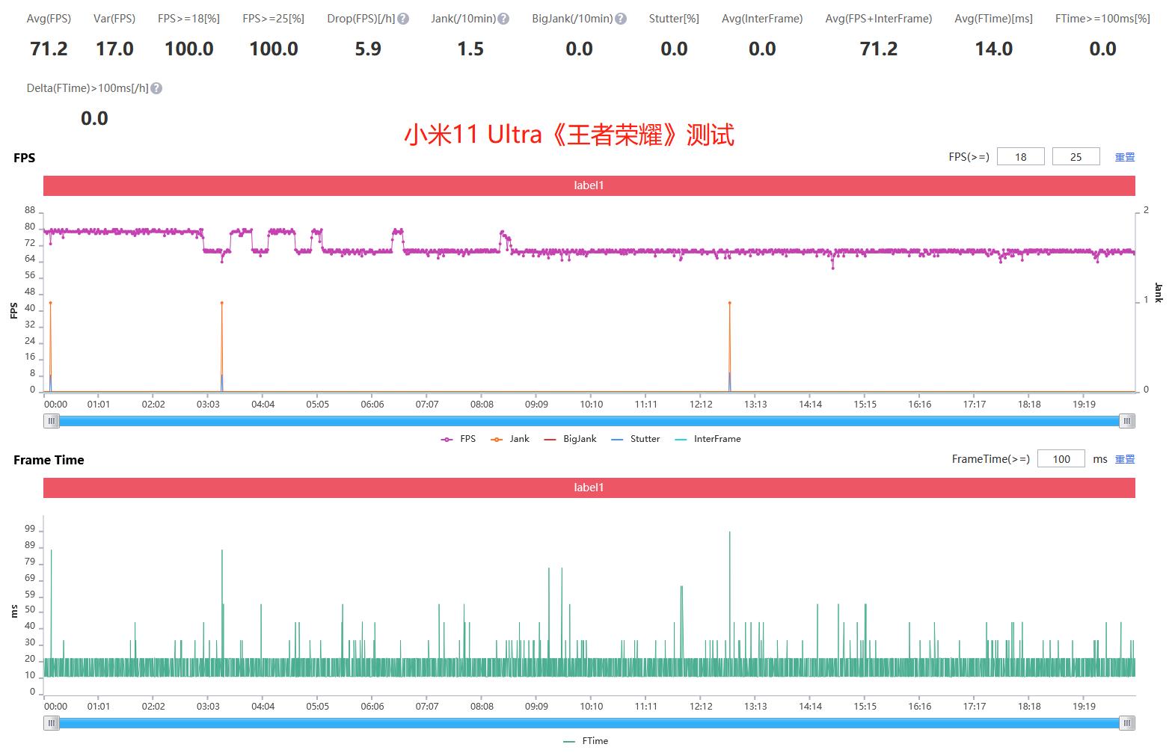
Task: Click Var(FPS) value 17.0
Action: (114, 49)
